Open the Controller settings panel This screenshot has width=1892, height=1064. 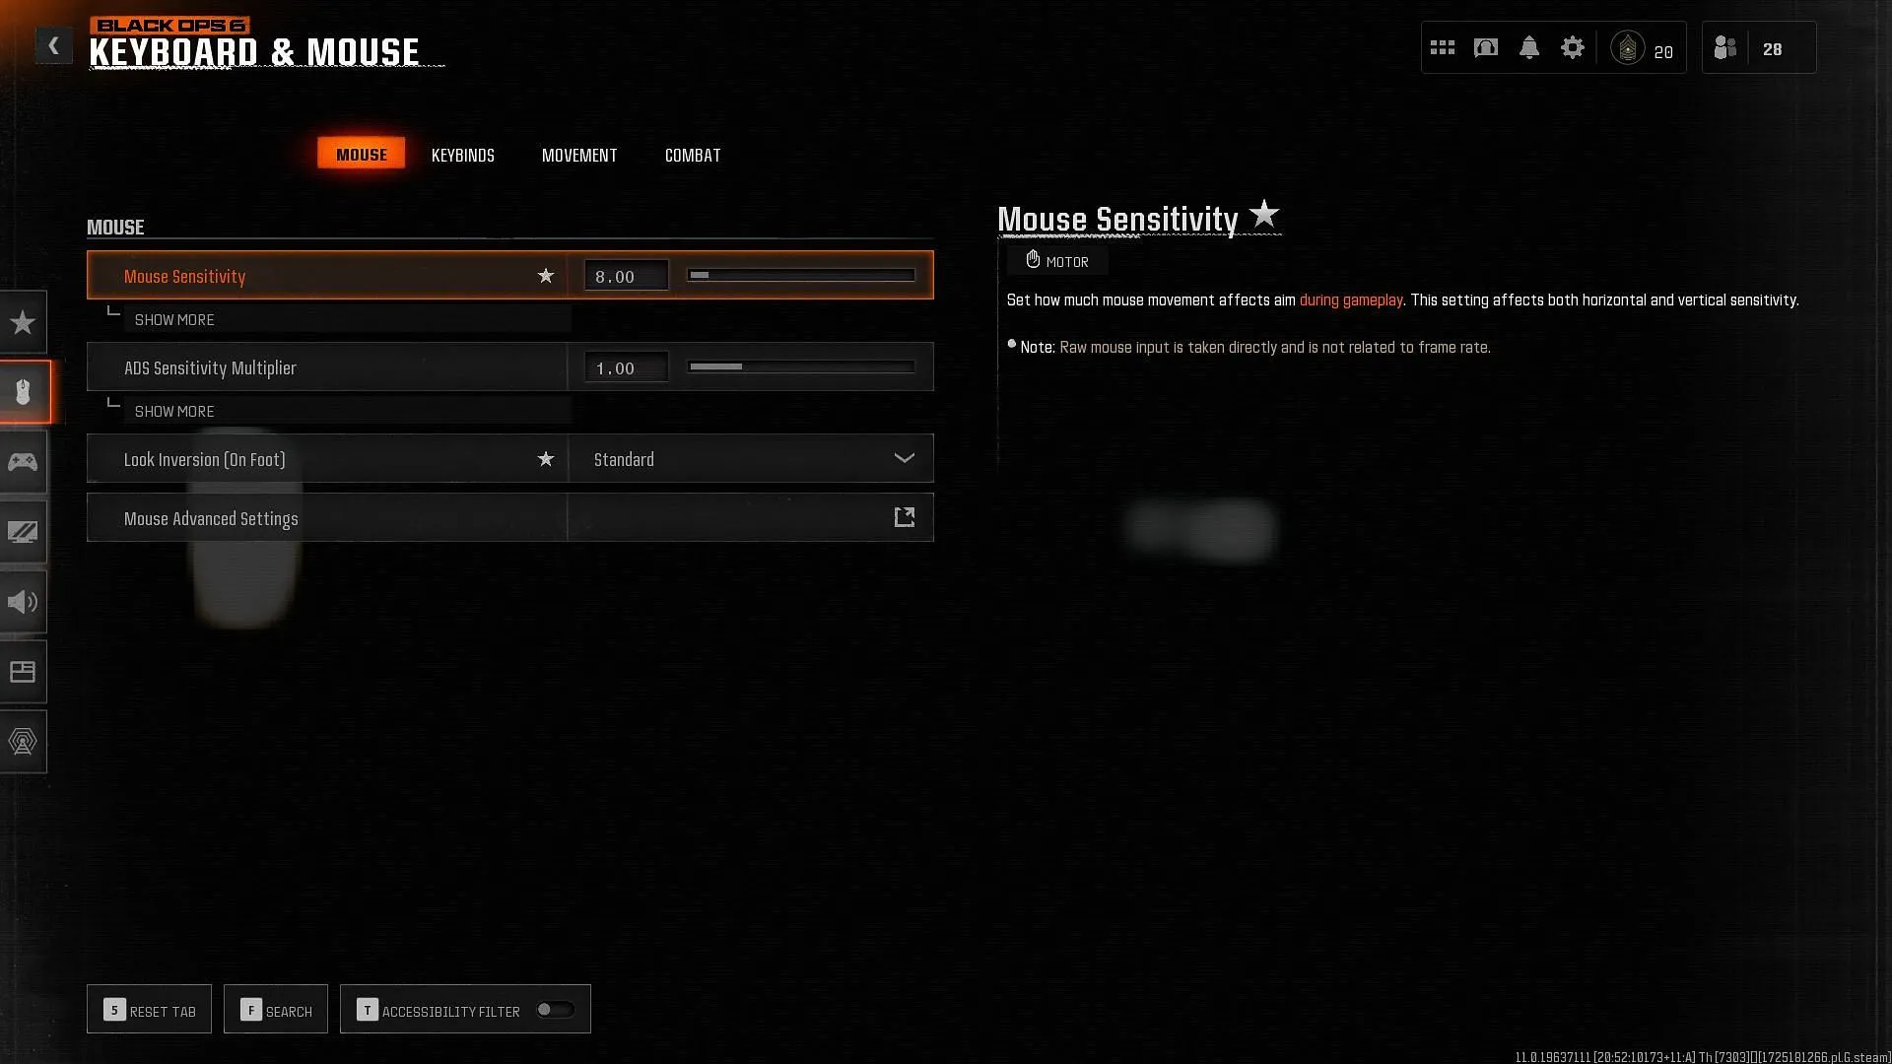(x=22, y=461)
